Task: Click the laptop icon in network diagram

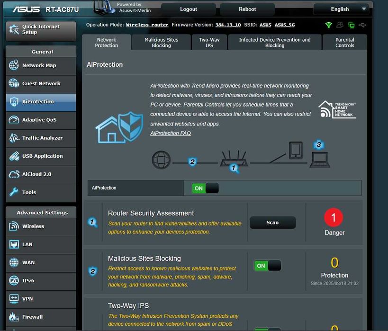Action: pyautogui.click(x=320, y=160)
